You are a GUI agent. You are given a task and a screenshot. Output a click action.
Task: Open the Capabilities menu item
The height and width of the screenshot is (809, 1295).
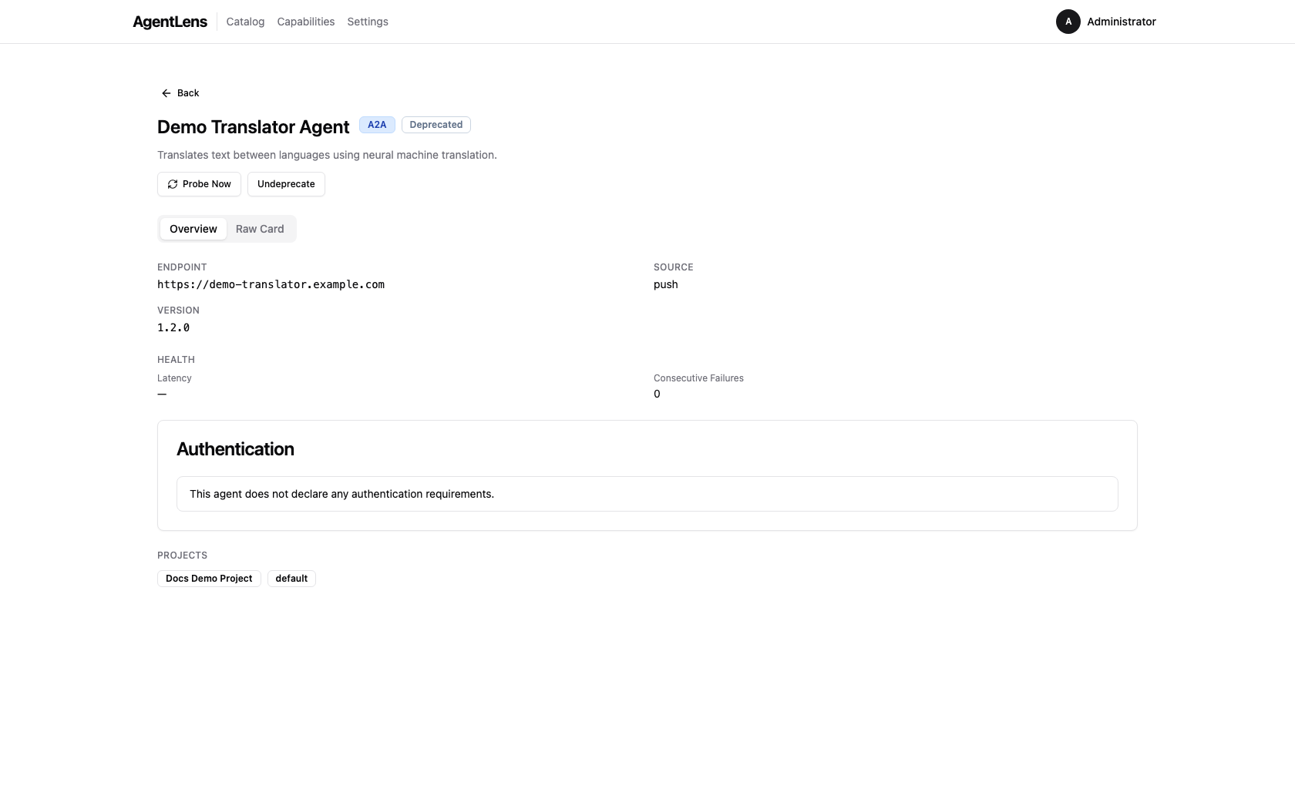[305, 22]
